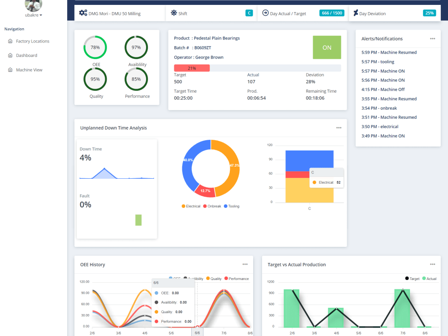Toggle Onbreak legend in donut chart
Viewport: 448px width, 336px height.
coord(212,206)
